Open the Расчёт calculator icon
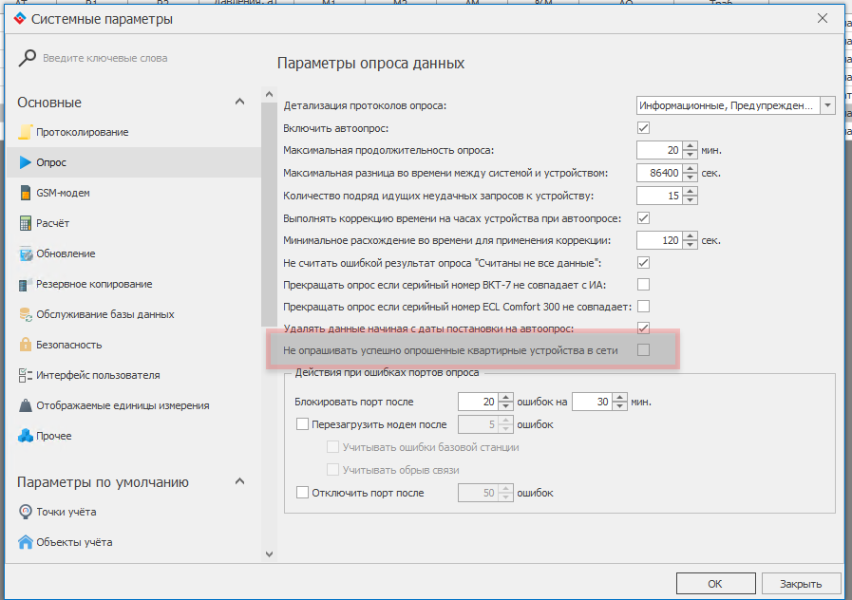The image size is (852, 600). [x=26, y=223]
